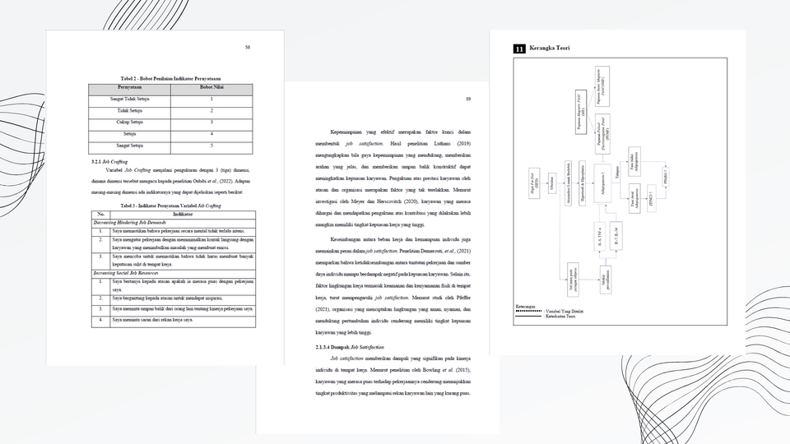790x444 pixels.
Task: Click the 'Paparan Static Magnetic Field (SMF)' box
Action: coord(602,86)
